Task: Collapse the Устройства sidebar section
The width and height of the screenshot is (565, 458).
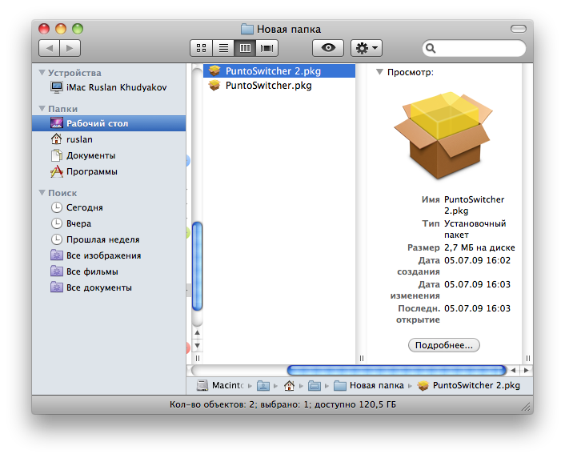Action: [x=42, y=73]
